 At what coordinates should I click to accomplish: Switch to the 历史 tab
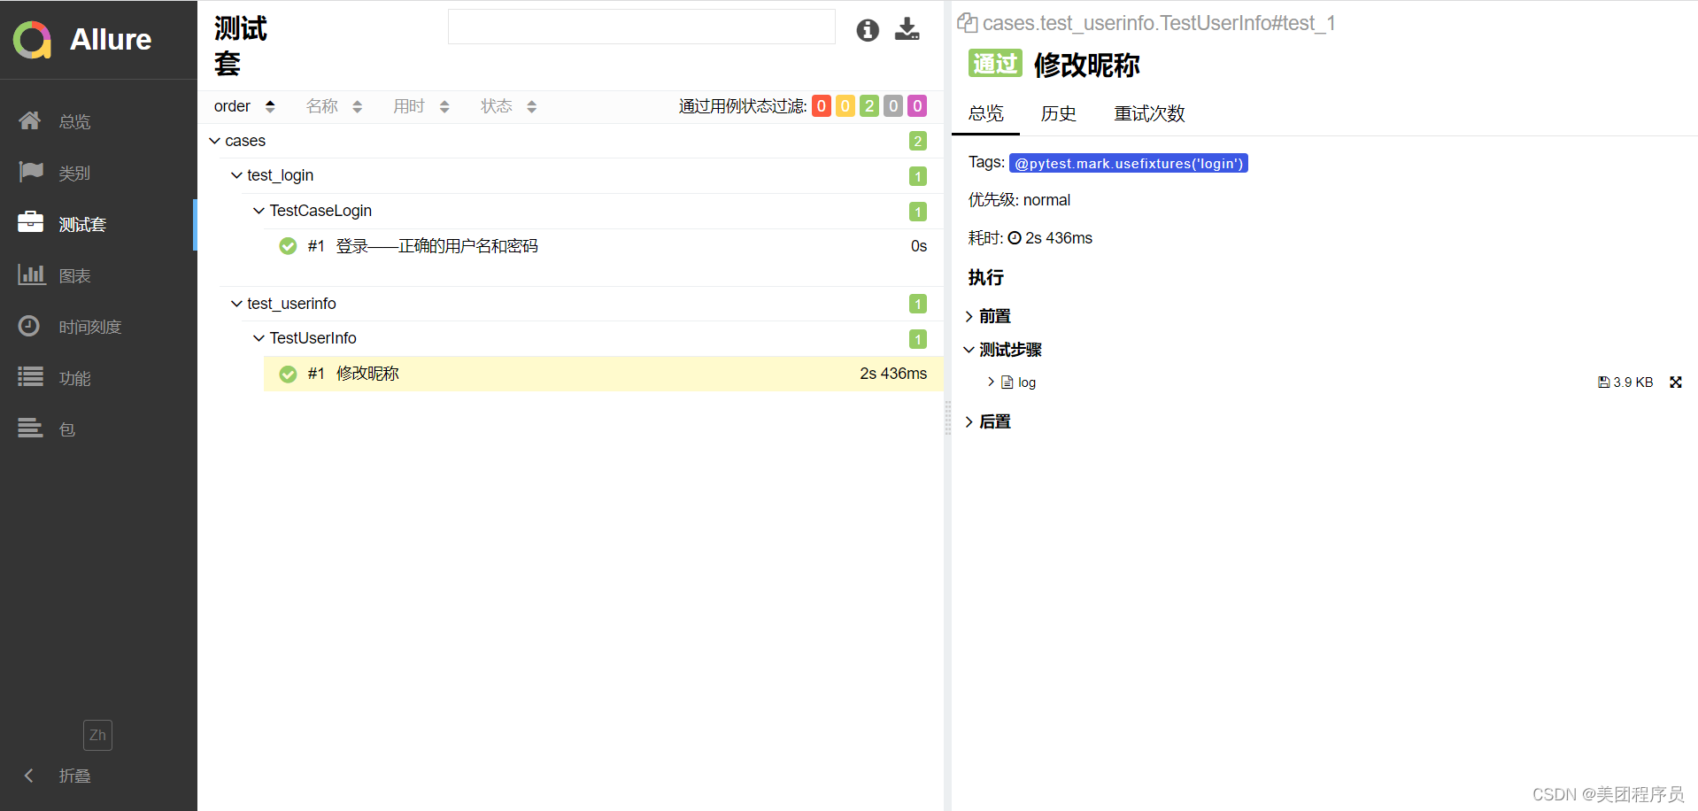pos(1059,113)
